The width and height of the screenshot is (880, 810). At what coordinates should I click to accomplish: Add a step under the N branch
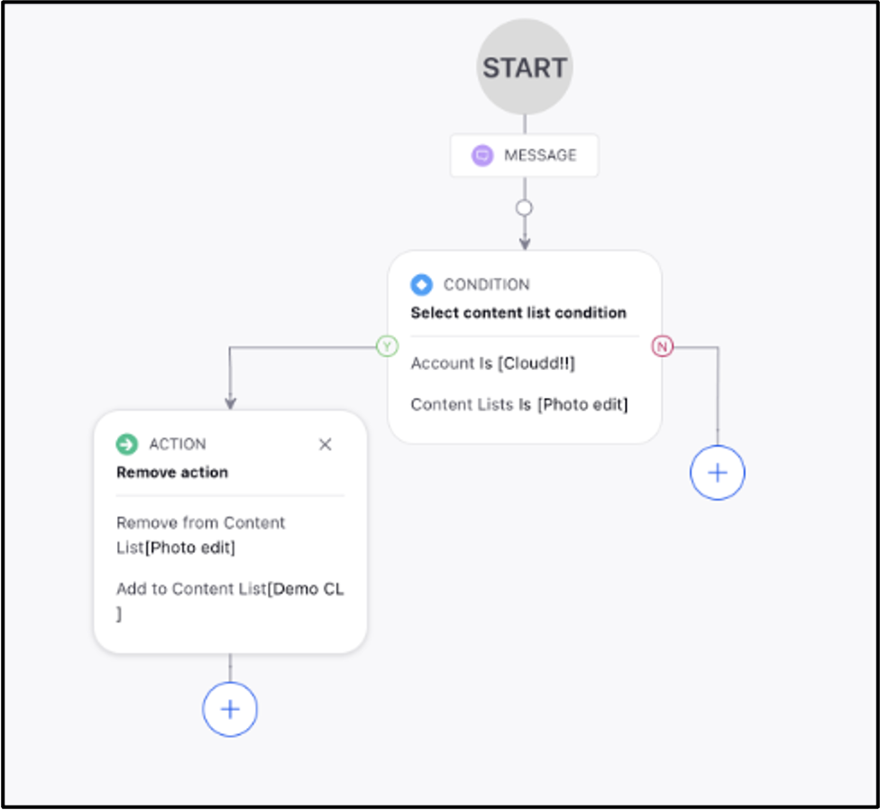point(717,473)
